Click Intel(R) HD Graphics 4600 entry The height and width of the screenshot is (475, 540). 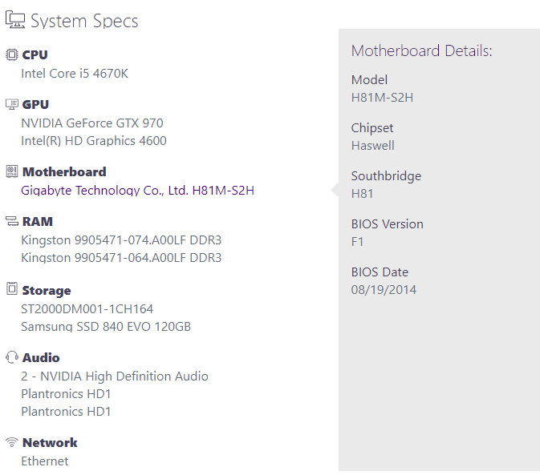(94, 141)
